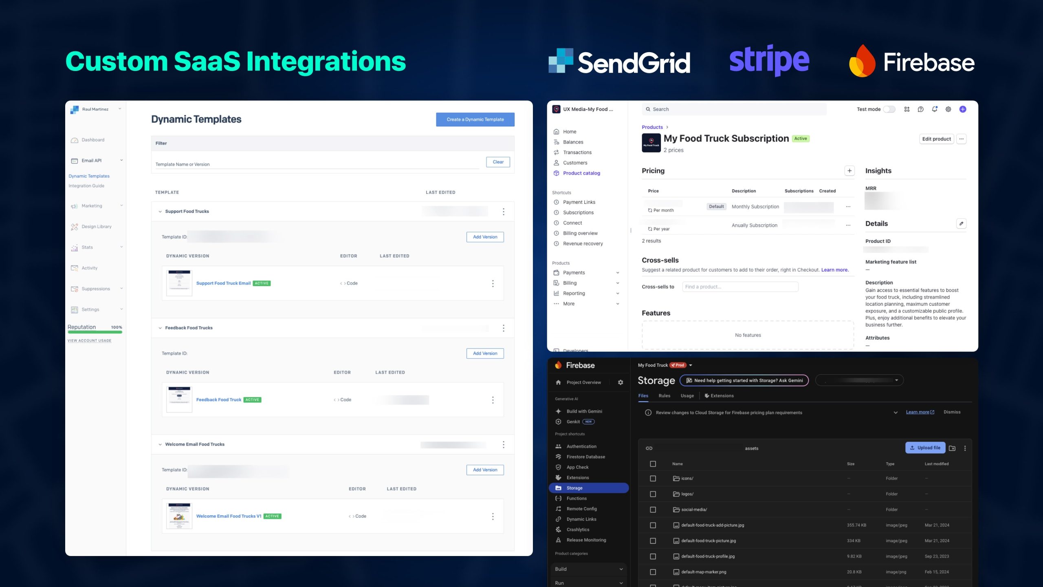This screenshot has width=1043, height=587.
Task: Expand the Build category in Firebase
Action: (621, 569)
